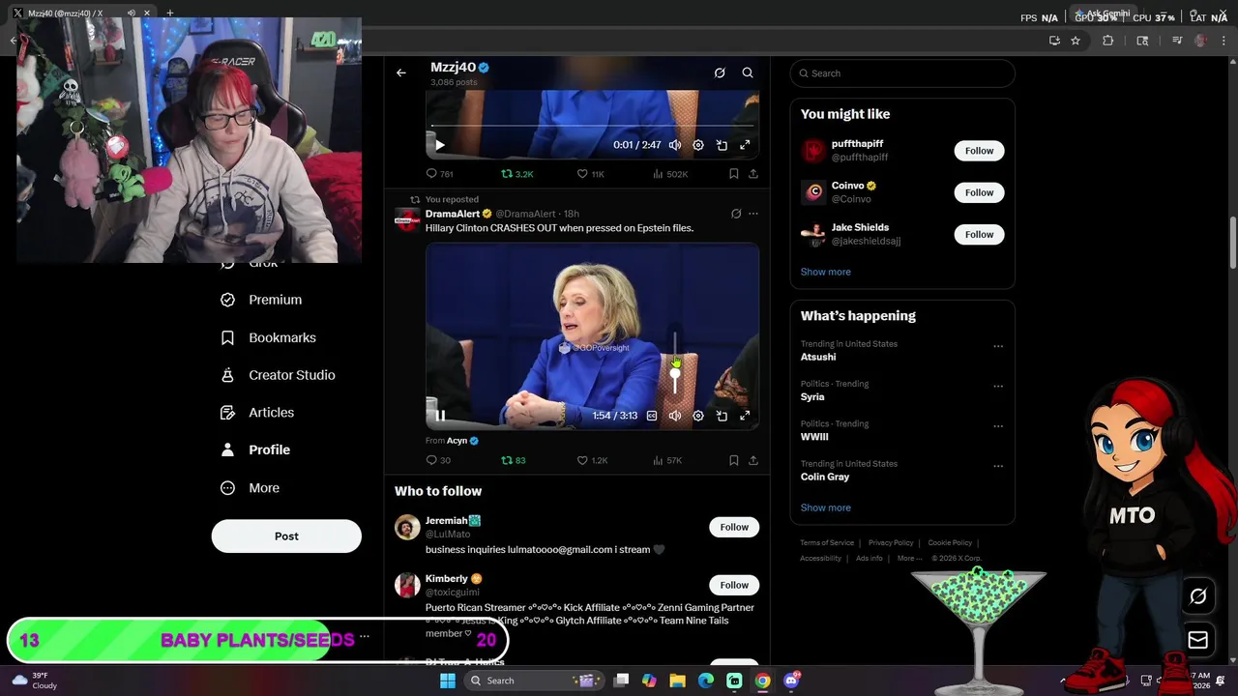Adjust the Clinton video volume slider handle
Screen dimensions: 1238x696
[675, 374]
